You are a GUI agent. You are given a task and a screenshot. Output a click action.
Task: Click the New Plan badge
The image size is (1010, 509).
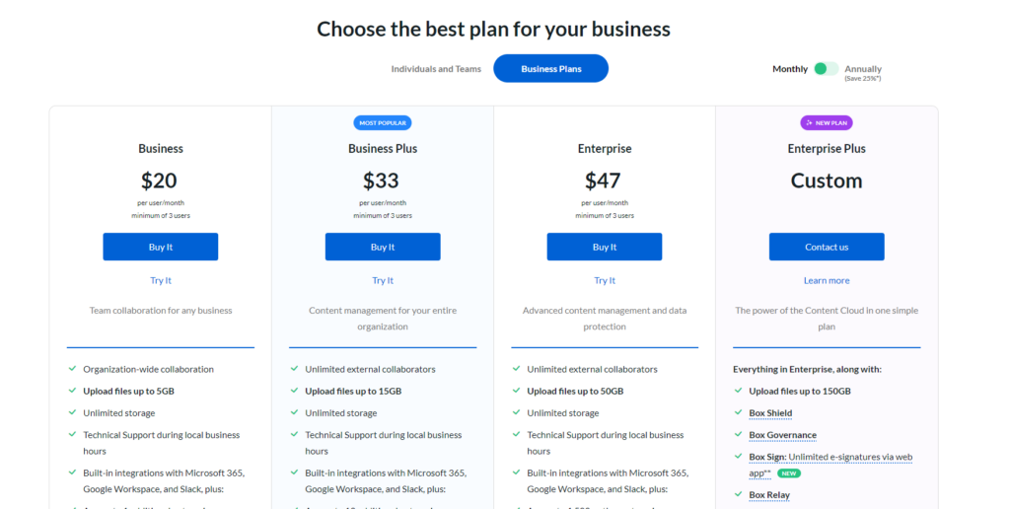pos(827,122)
